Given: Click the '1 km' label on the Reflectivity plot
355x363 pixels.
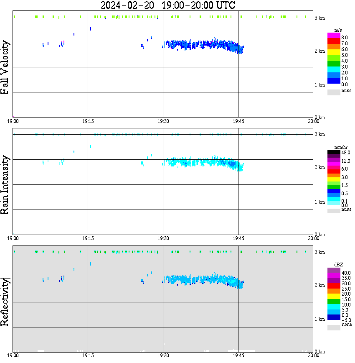Looking at the screenshot, I should pyautogui.click(x=319, y=319).
